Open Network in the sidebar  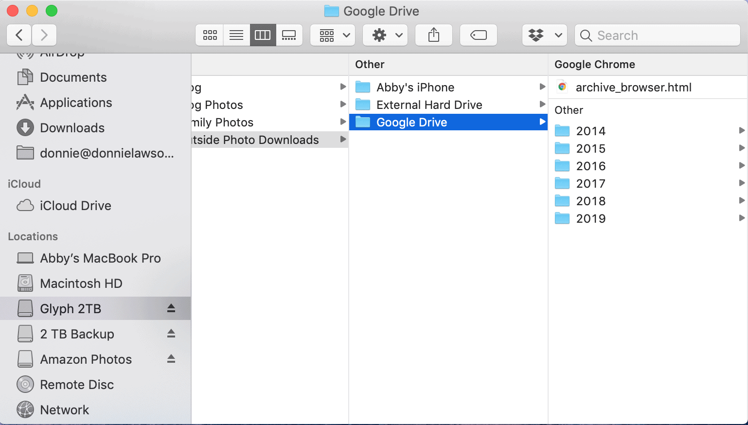pyautogui.click(x=95, y=410)
